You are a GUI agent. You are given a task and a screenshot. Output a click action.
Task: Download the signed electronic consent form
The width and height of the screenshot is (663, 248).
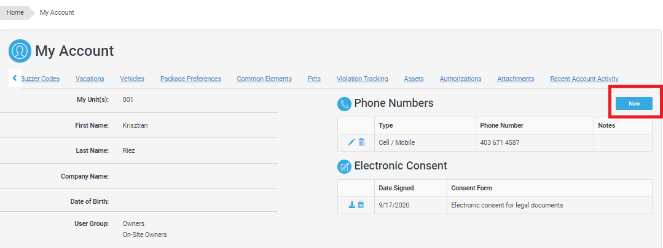point(352,205)
